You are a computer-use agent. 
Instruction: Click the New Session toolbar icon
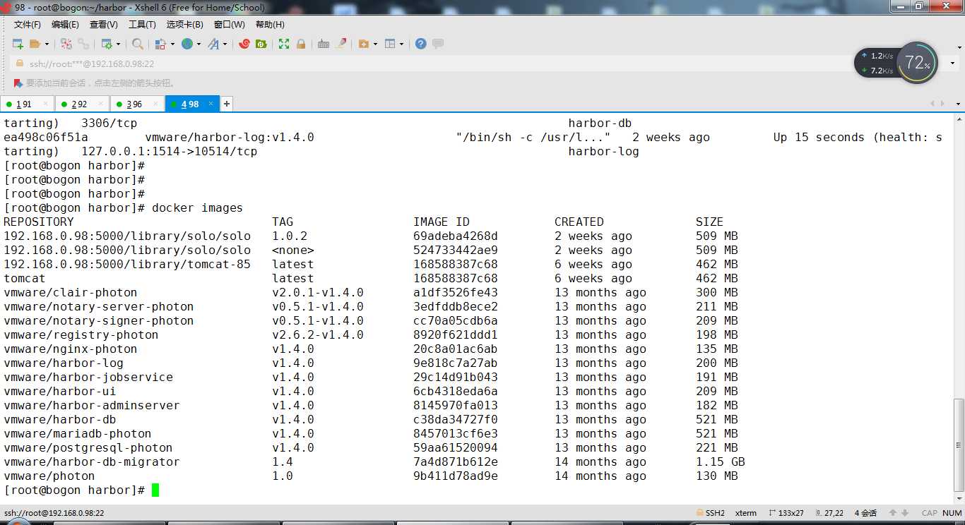(x=18, y=44)
